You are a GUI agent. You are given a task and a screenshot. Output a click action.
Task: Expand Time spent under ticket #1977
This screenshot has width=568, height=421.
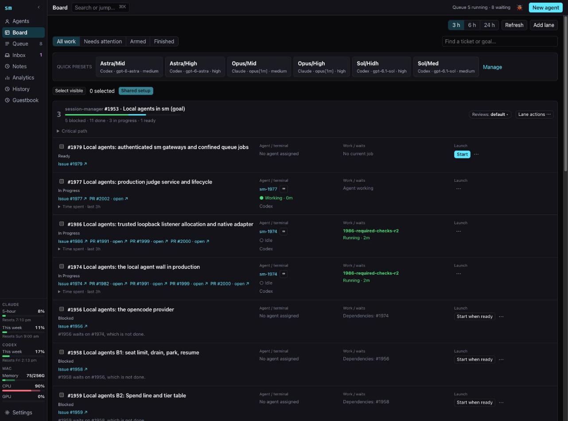coord(79,207)
